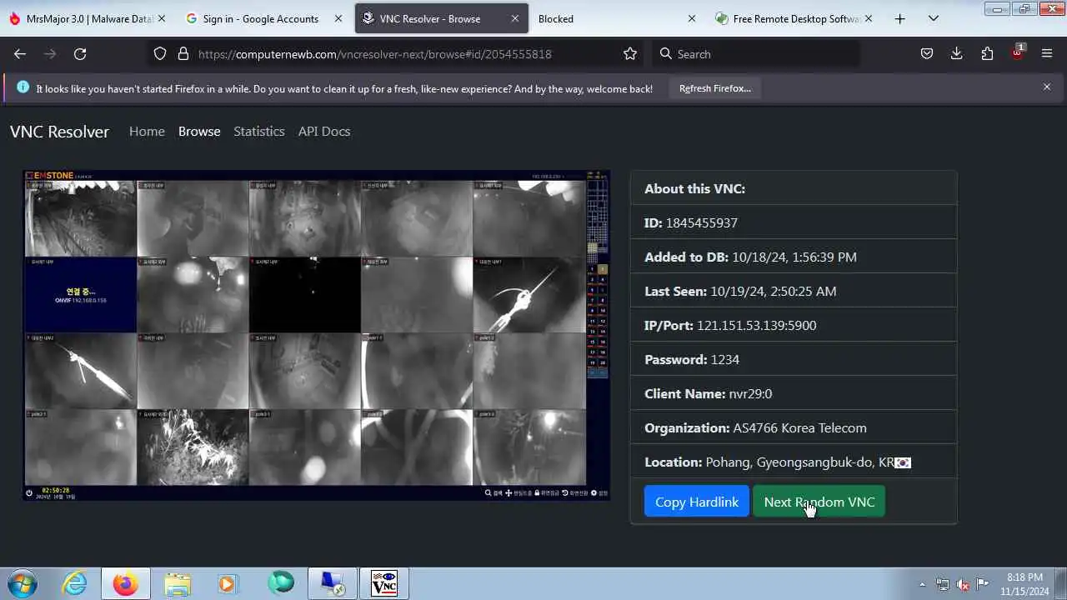
Task: Open the uBlock extension icon with badge
Action: tap(1017, 53)
